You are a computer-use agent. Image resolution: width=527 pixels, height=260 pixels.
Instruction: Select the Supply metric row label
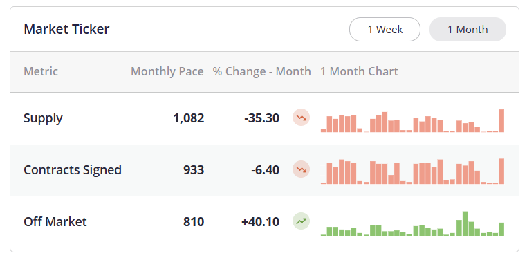(43, 118)
